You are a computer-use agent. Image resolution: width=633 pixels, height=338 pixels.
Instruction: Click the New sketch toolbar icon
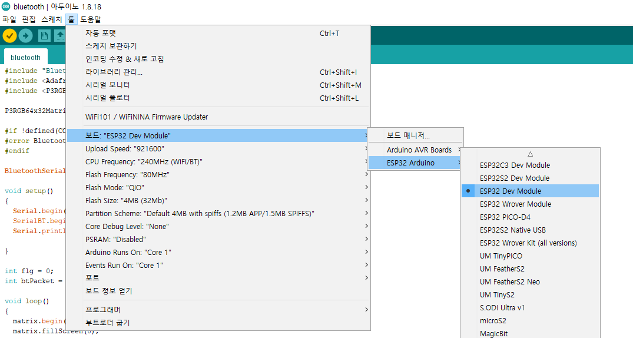coord(44,36)
